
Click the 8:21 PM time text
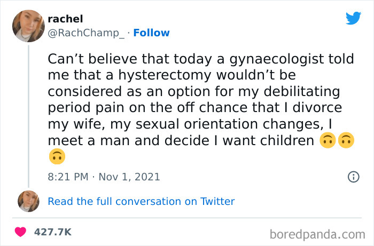click(x=68, y=177)
